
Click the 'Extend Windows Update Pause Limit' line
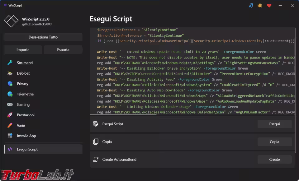[x=181, y=52]
